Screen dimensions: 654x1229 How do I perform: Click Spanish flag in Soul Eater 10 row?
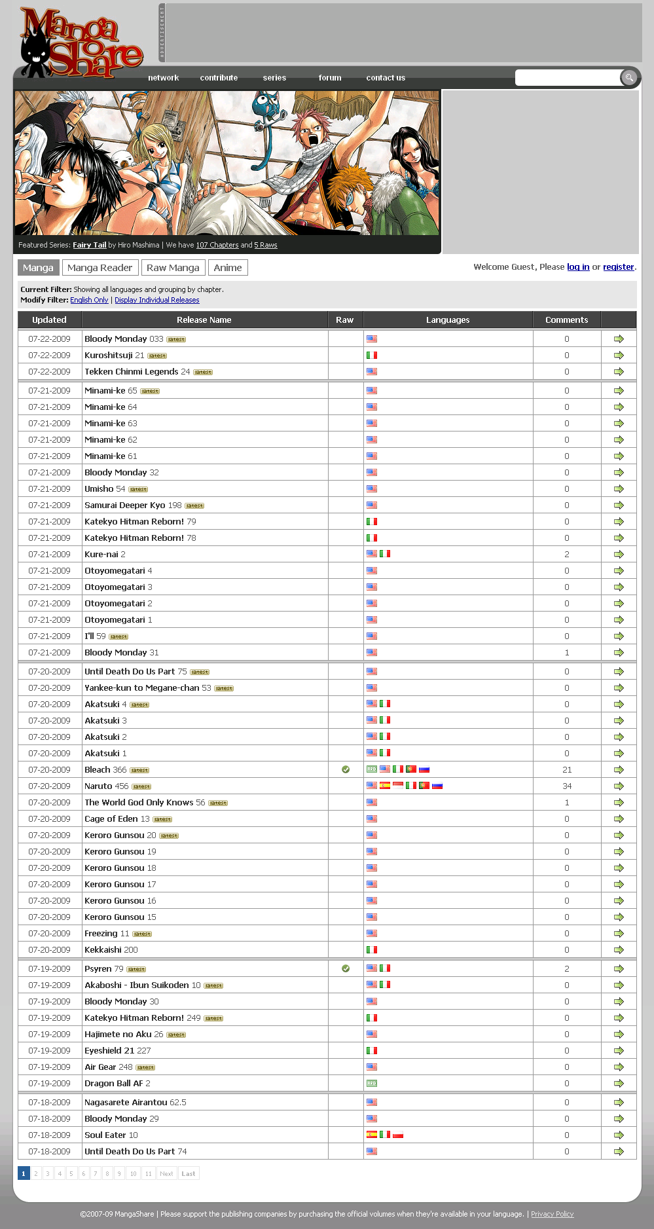tap(372, 1135)
